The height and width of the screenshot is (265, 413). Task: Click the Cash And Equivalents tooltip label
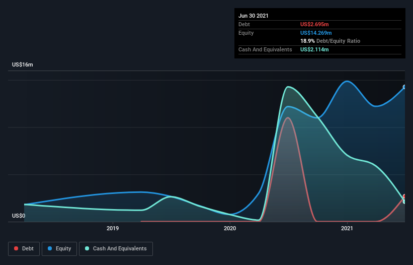[265, 49]
